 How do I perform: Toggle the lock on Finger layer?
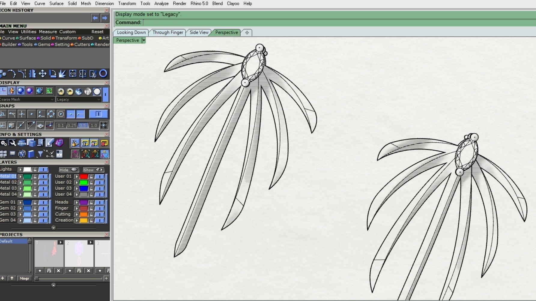pos(91,208)
